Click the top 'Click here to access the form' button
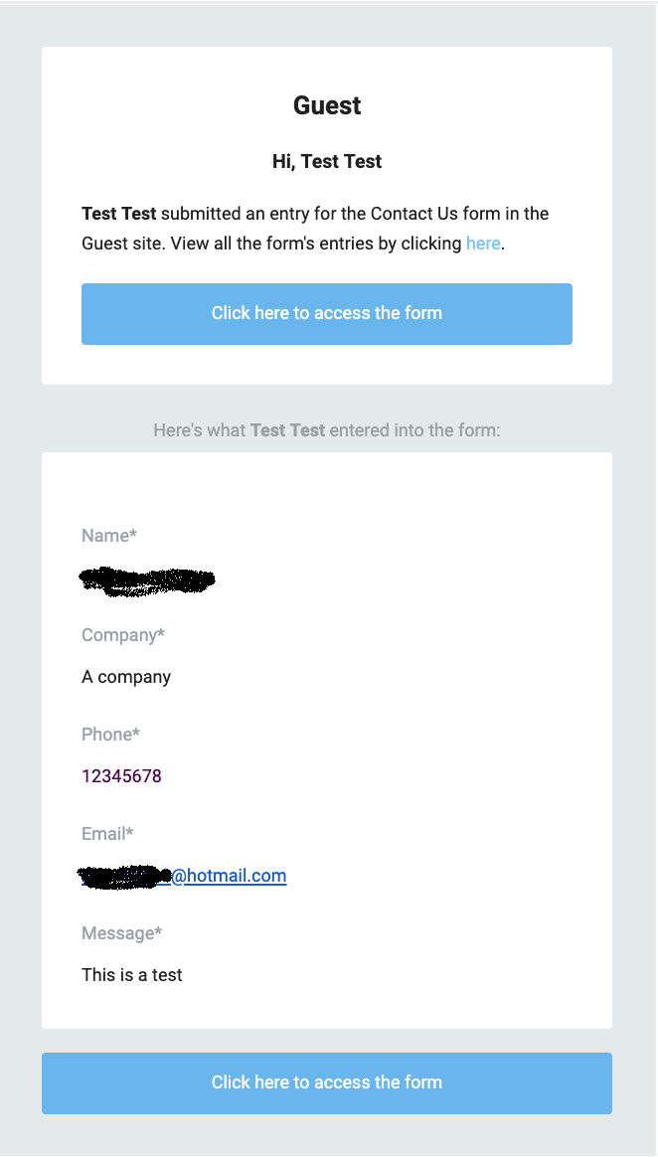658x1157 pixels. 327,313
